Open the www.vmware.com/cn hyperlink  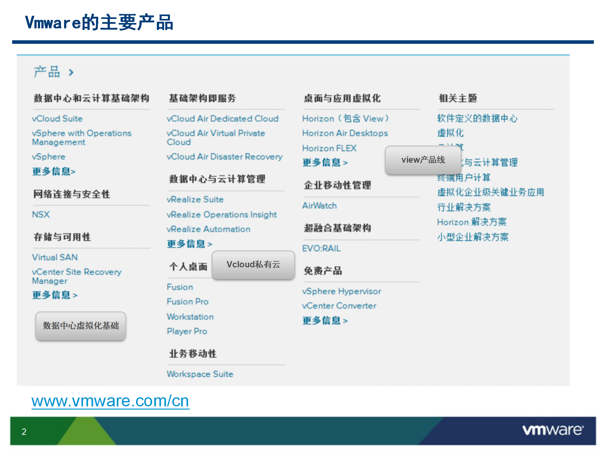(110, 401)
